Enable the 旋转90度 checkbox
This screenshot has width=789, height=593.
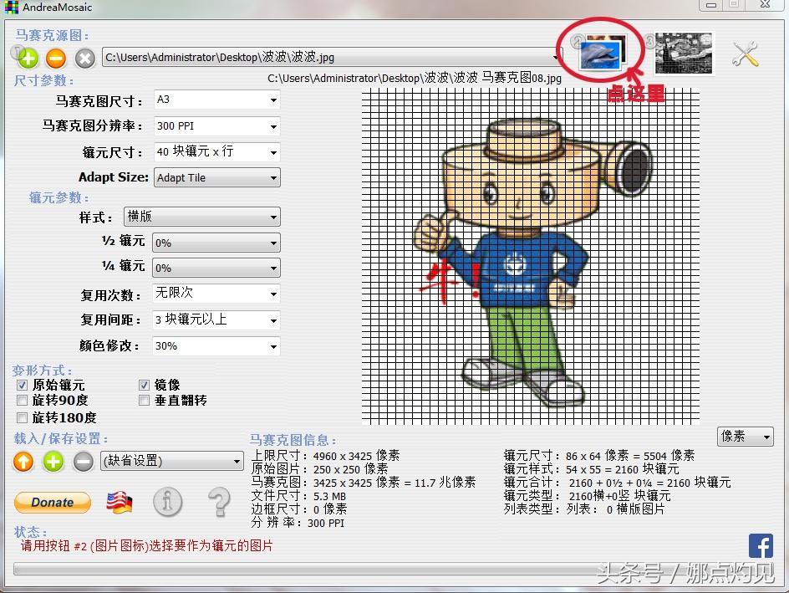pyautogui.click(x=22, y=401)
